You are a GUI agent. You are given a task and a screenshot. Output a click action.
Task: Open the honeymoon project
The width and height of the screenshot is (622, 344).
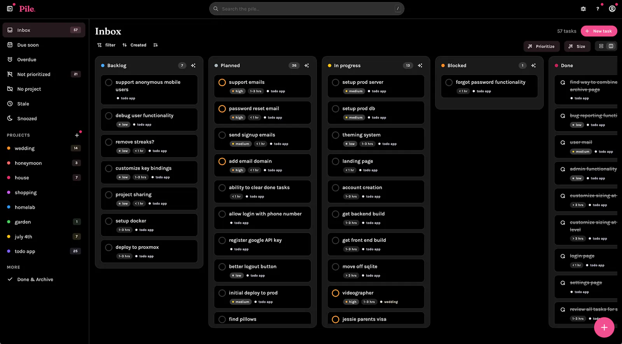pyautogui.click(x=44, y=163)
